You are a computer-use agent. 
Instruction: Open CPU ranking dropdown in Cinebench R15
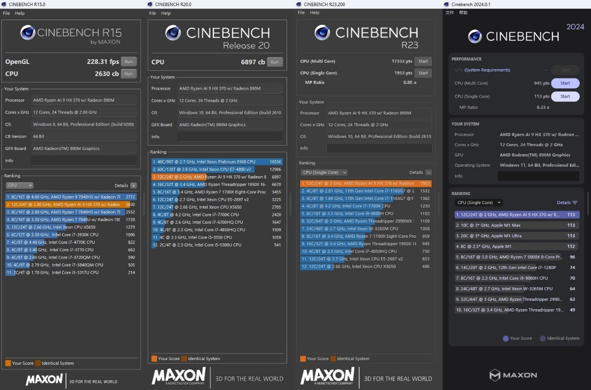[x=20, y=185]
